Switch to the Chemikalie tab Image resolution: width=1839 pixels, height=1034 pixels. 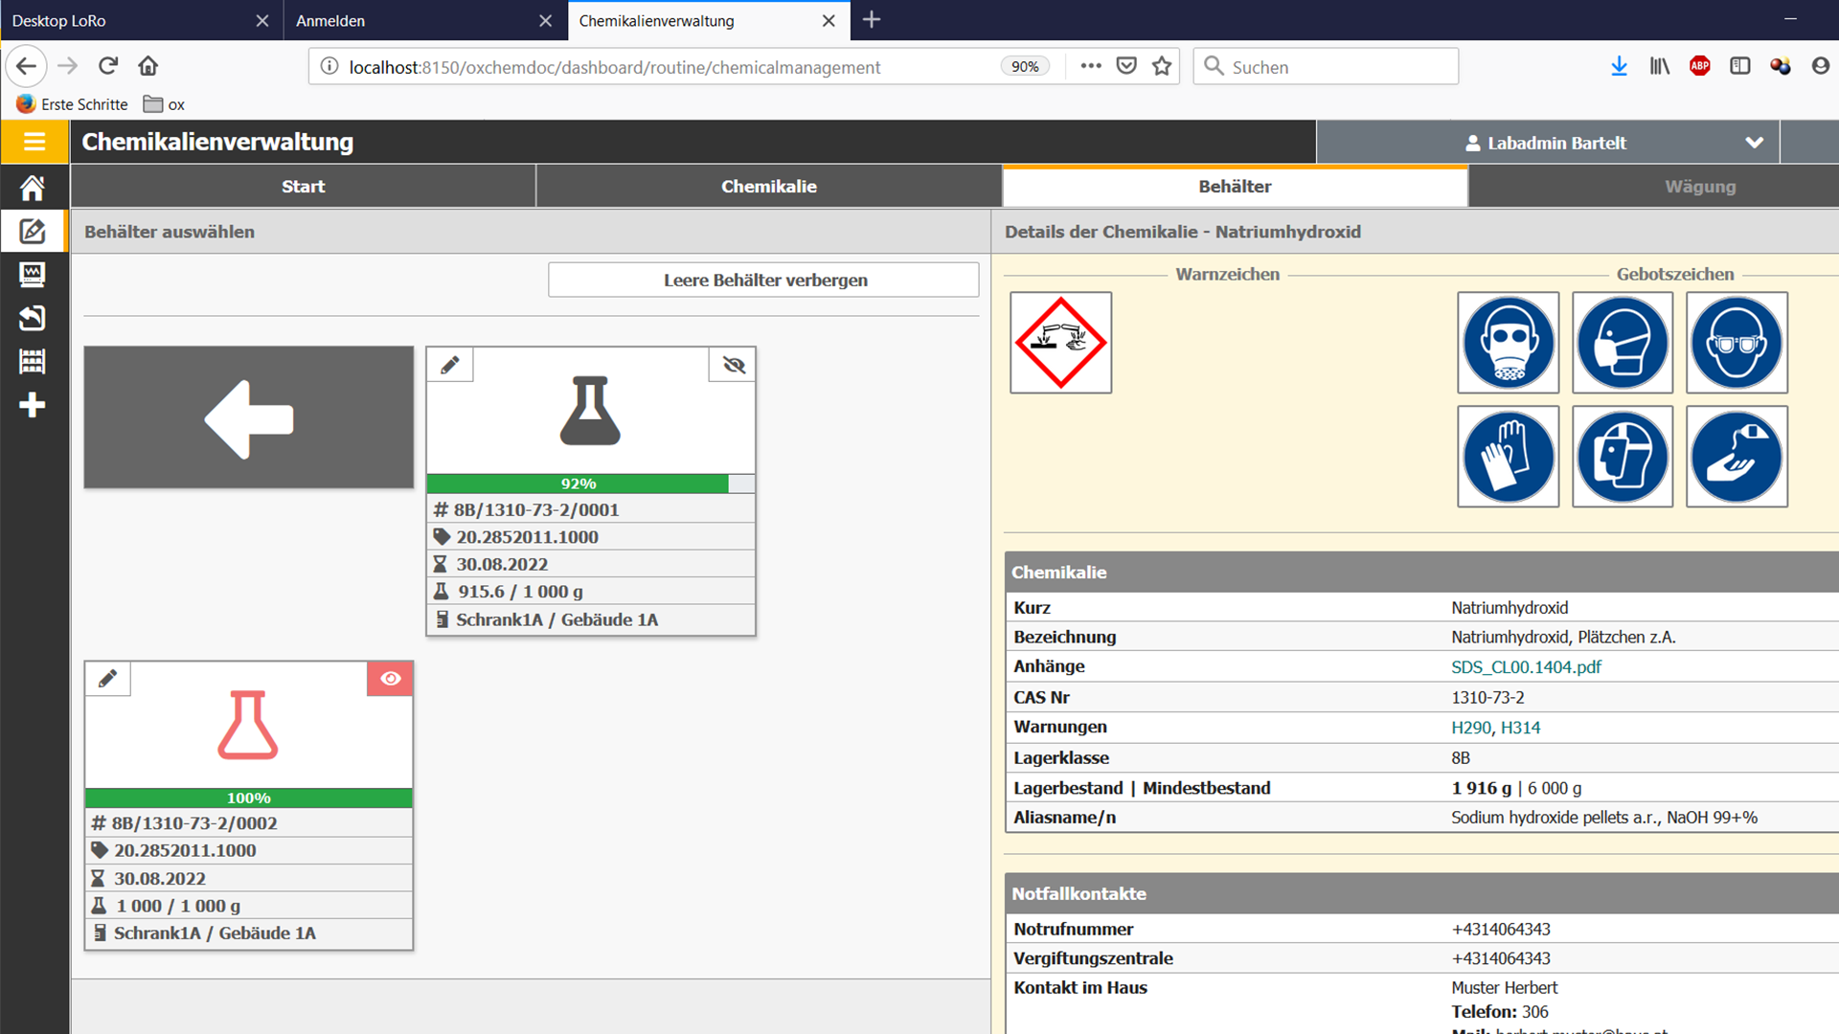coord(768,187)
